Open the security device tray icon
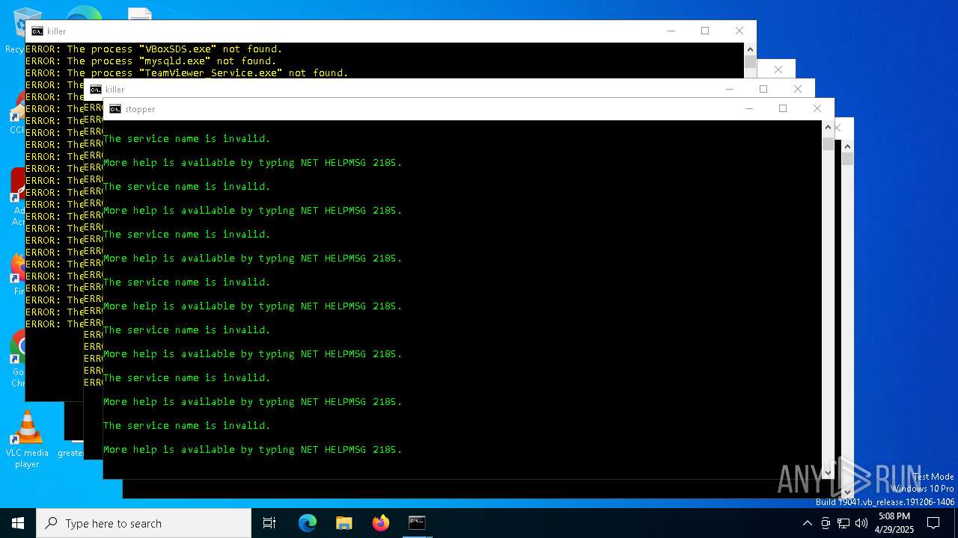The height and width of the screenshot is (538, 958). (x=826, y=523)
